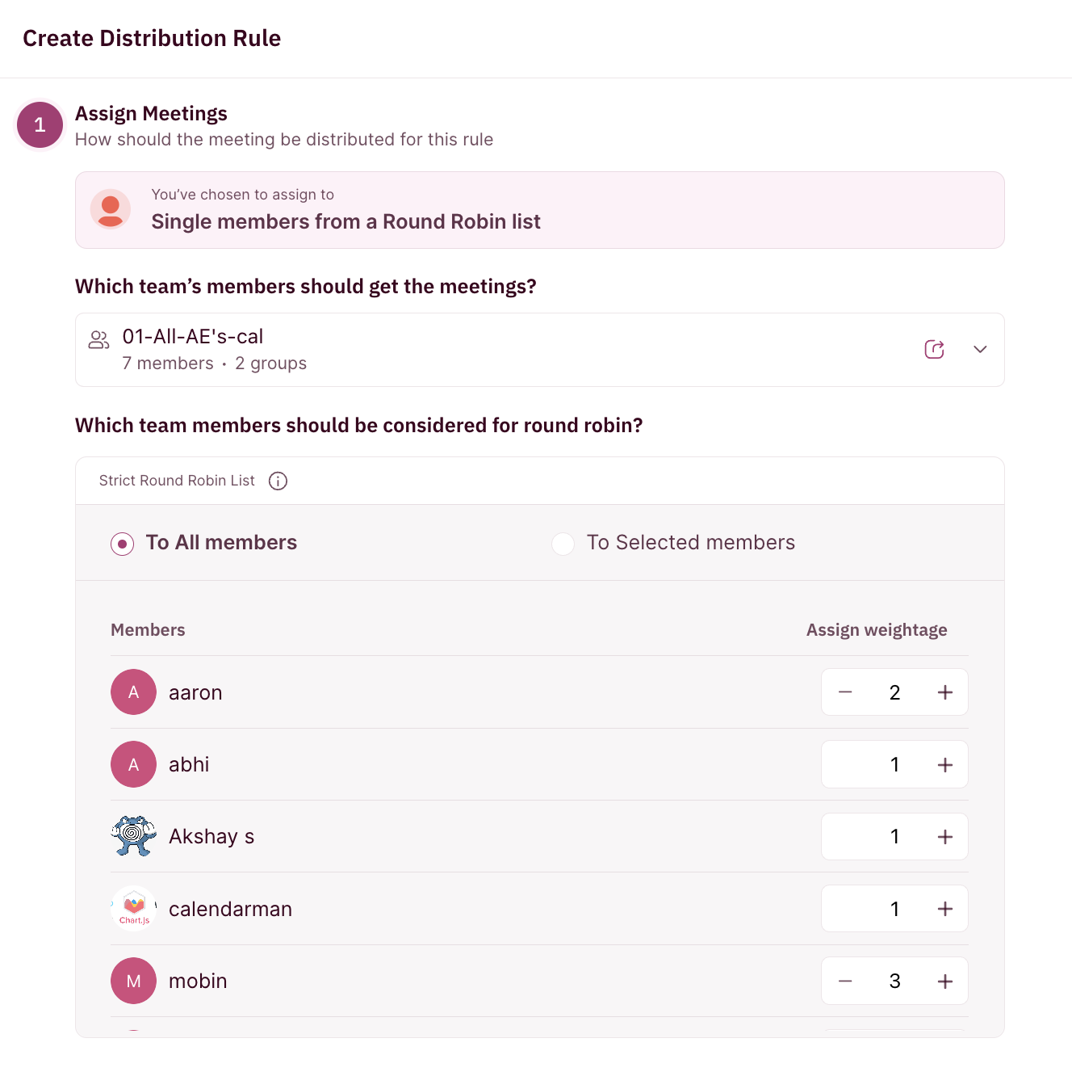Open the team in a new view via share icon
Screen dimensions: 1072x1072
point(934,349)
